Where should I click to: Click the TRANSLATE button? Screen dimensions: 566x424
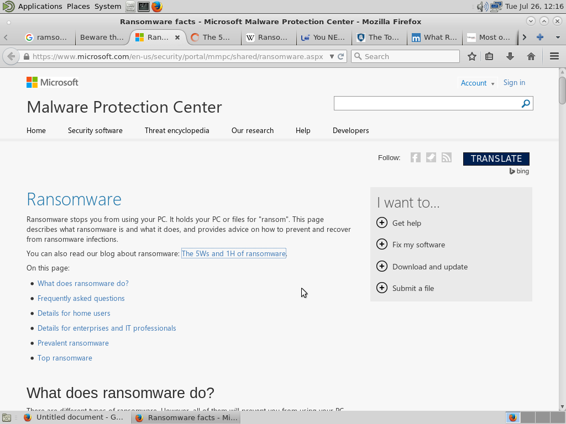[x=496, y=158]
